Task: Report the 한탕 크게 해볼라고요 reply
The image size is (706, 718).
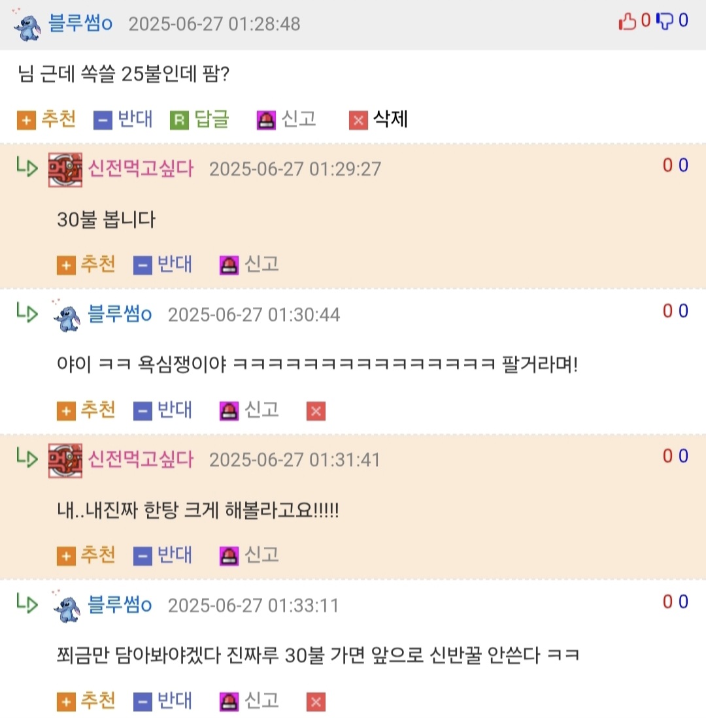Action: coord(249,555)
